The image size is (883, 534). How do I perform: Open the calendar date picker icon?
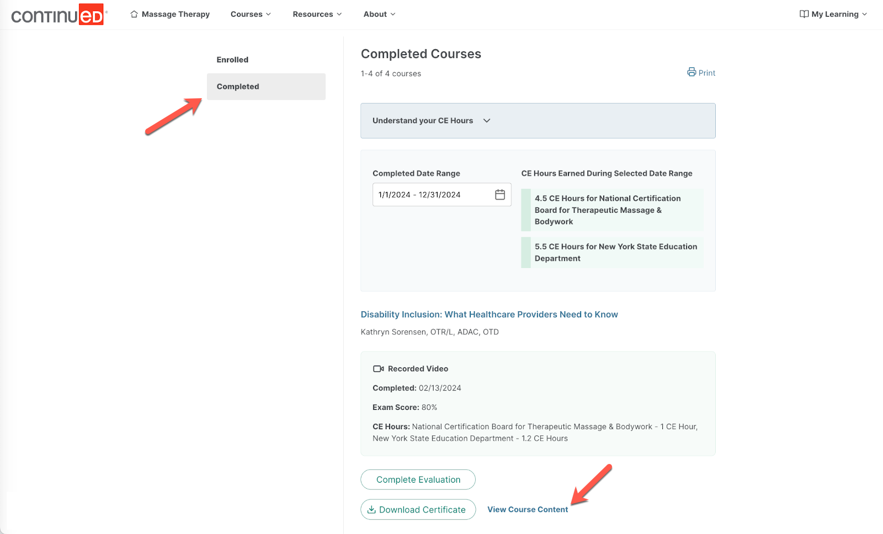coord(500,195)
